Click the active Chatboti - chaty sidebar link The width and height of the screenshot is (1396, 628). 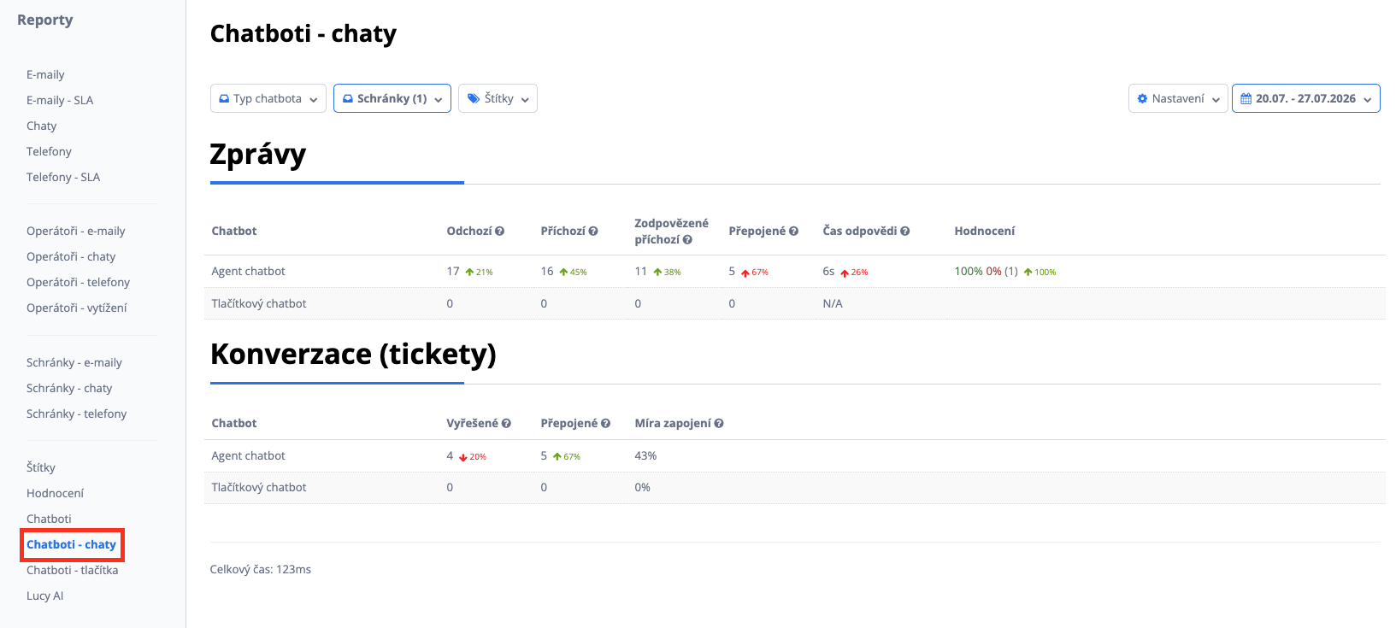point(71,544)
